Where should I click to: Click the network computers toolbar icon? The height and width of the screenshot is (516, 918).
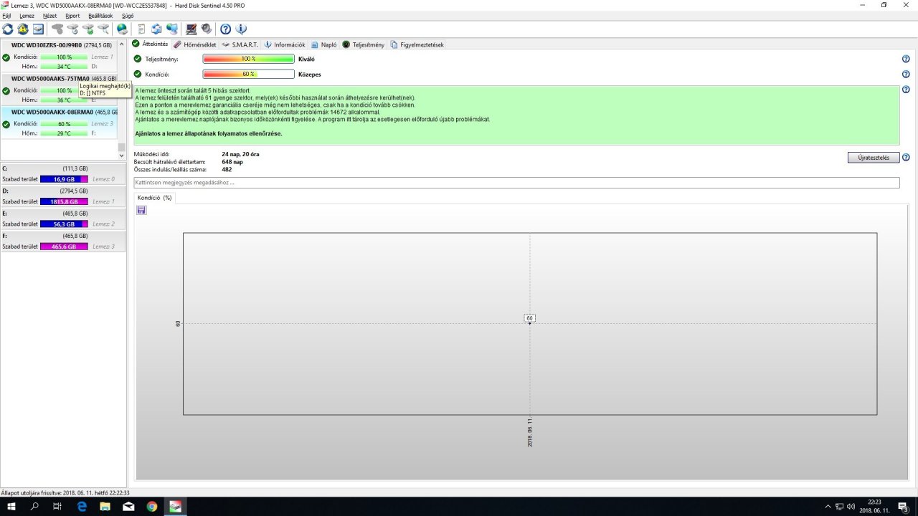click(172, 29)
